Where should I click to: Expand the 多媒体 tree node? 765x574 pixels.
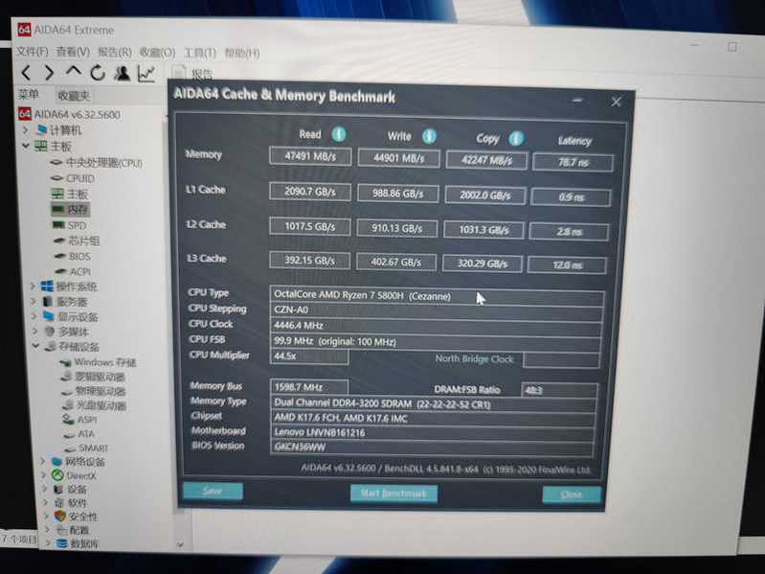[35, 332]
